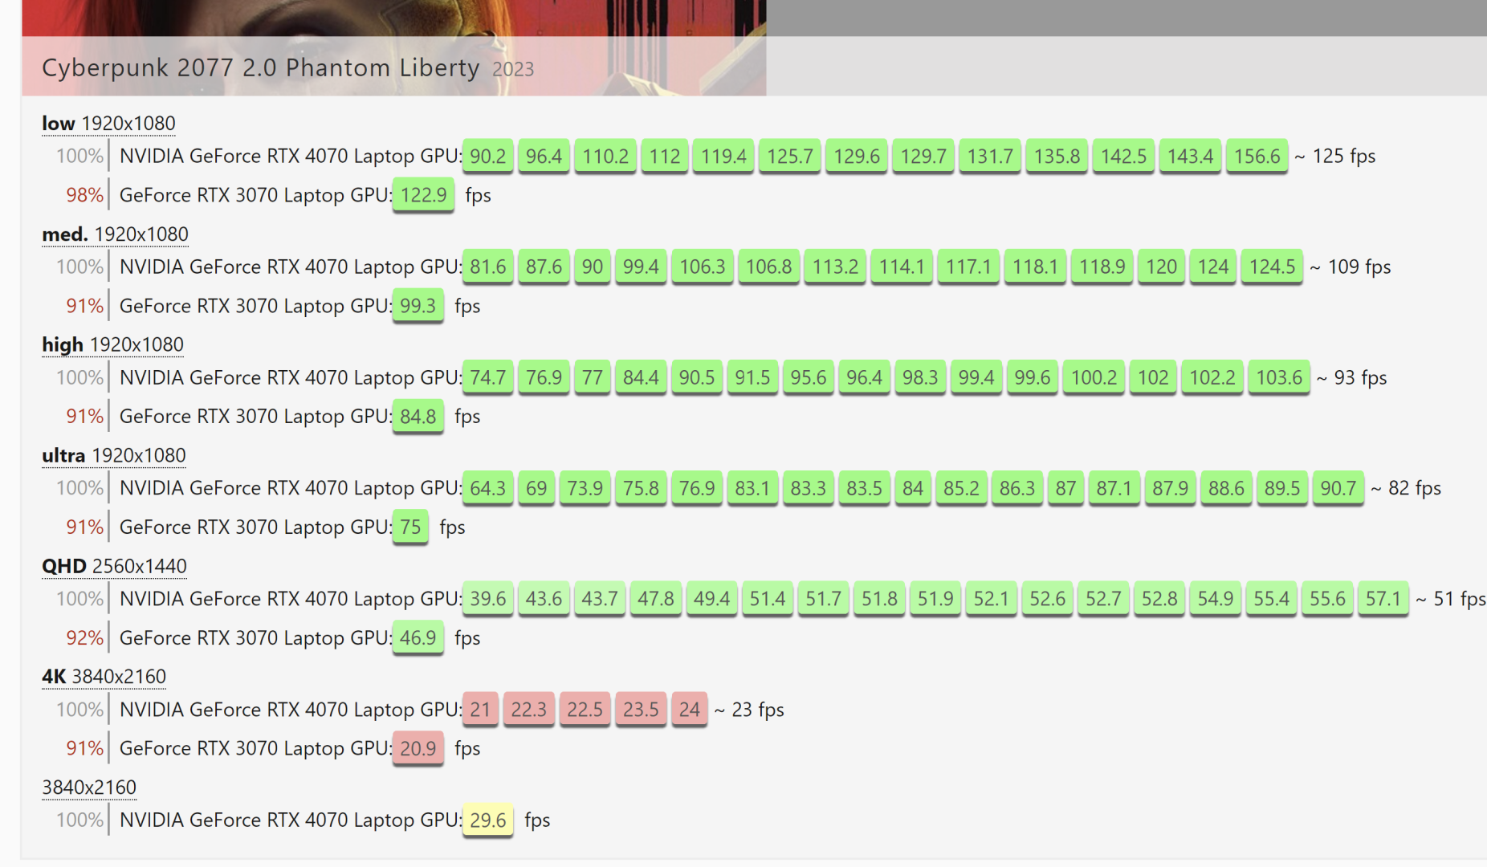Click the 142.5 fps result box

tap(1123, 156)
